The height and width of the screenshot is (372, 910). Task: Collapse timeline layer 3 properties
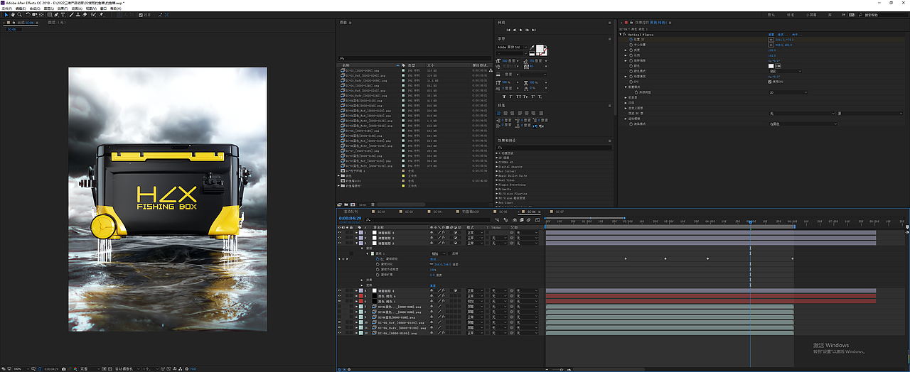pyautogui.click(x=356, y=244)
